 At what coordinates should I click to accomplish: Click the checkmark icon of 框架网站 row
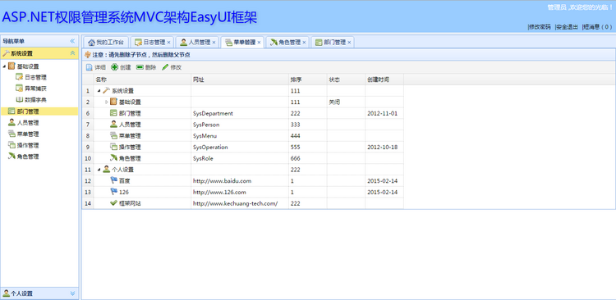coord(113,203)
